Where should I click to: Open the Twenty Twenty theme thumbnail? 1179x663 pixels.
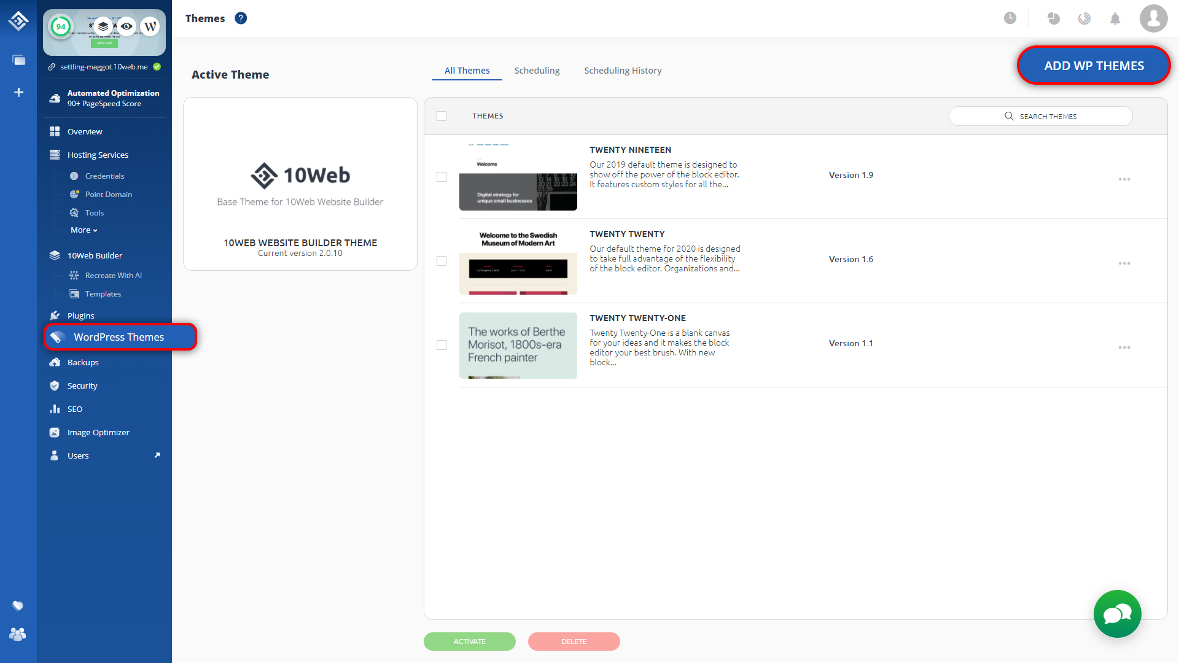click(518, 261)
